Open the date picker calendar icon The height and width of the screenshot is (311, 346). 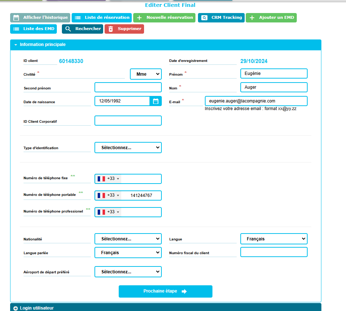pos(156,101)
